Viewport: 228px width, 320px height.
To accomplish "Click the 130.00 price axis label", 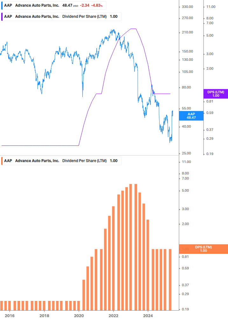I will (x=187, y=60).
